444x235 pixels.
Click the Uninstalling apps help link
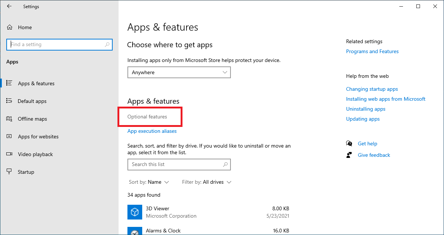click(365, 109)
